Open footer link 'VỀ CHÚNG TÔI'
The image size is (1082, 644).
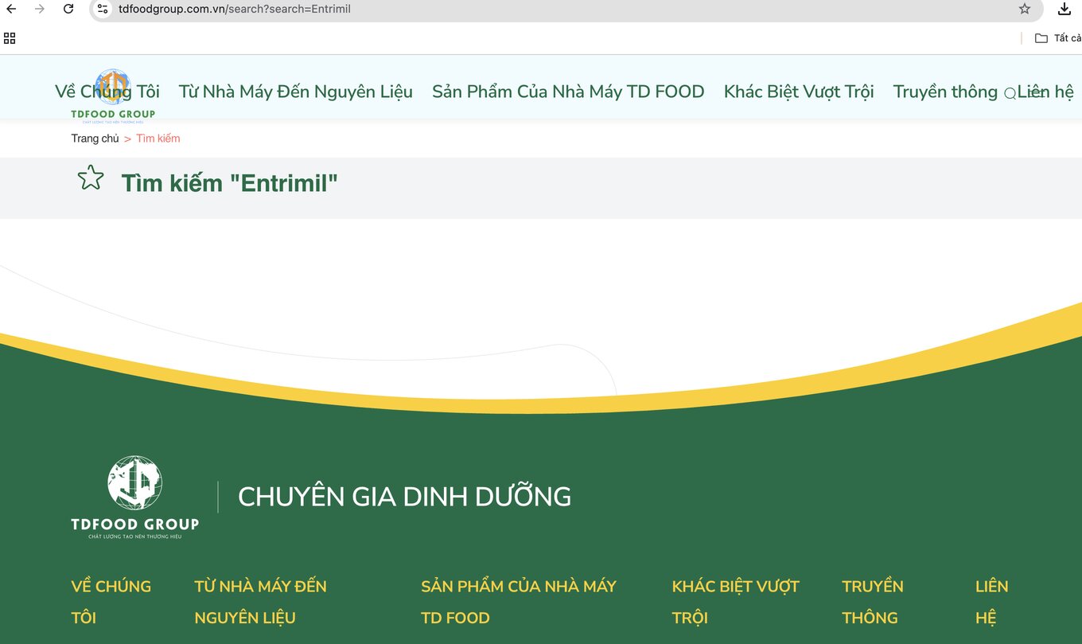click(111, 602)
